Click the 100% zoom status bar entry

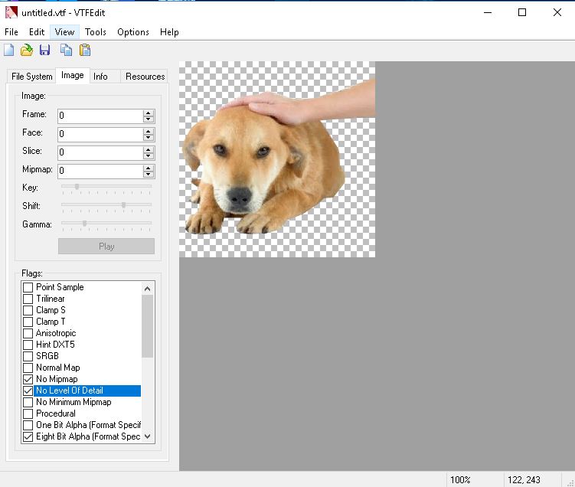[x=460, y=479]
